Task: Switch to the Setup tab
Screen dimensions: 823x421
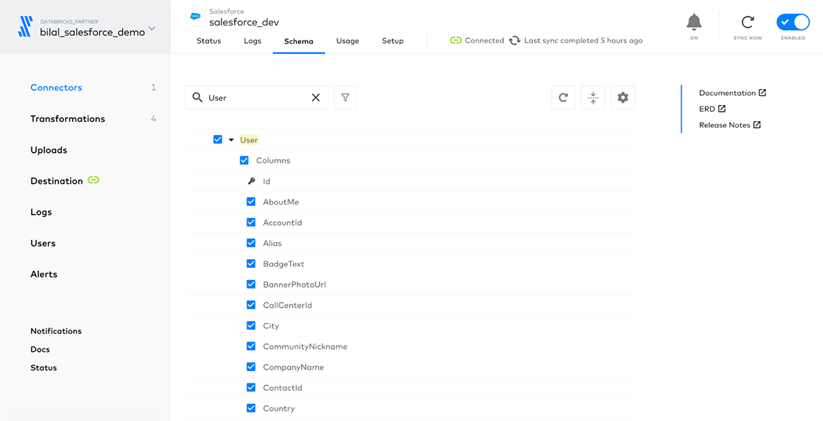Action: [x=392, y=41]
